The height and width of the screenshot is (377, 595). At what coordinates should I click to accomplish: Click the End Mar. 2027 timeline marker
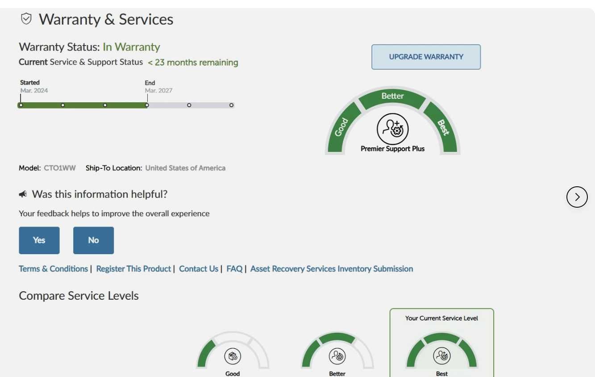pyautogui.click(x=147, y=105)
